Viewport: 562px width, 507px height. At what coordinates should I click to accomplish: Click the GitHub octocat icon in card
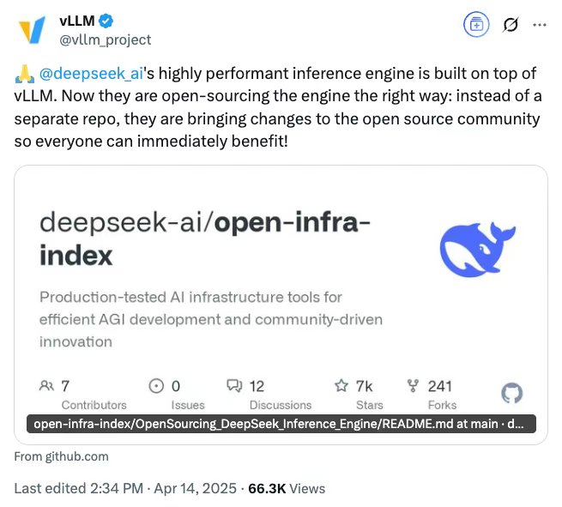click(x=512, y=393)
